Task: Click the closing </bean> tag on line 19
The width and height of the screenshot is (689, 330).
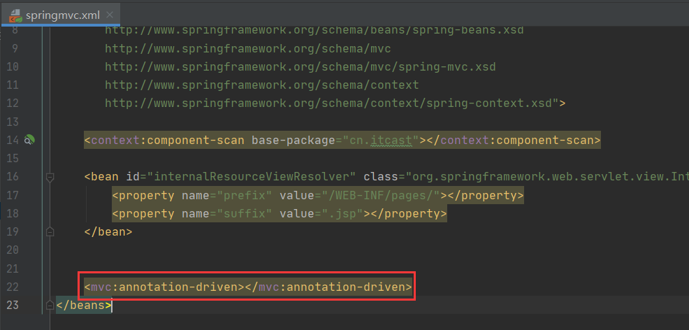Action: point(108,231)
